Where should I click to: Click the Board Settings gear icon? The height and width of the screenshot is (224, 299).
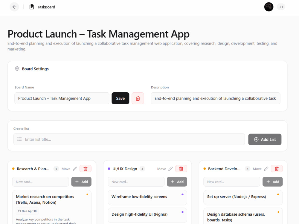[17, 69]
